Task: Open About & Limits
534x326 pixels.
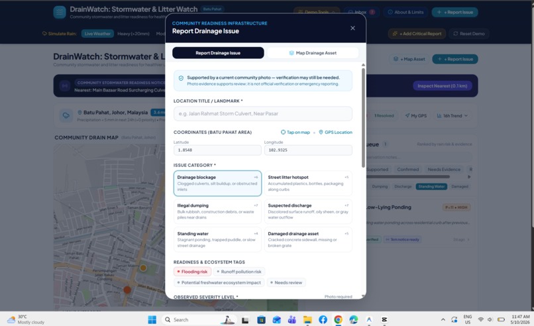Action: [405, 13]
